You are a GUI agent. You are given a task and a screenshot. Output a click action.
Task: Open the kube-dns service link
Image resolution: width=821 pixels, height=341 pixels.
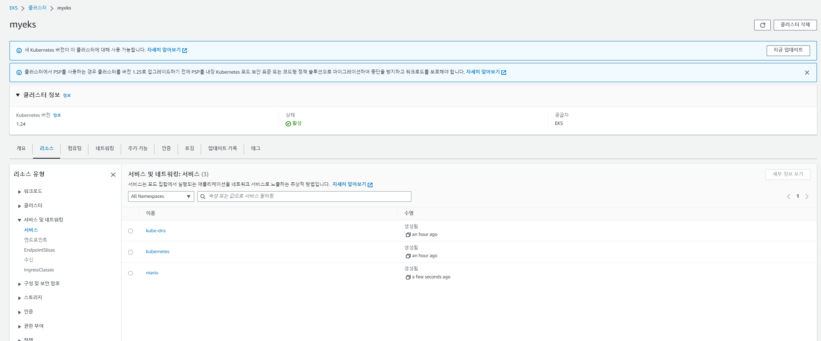click(156, 231)
